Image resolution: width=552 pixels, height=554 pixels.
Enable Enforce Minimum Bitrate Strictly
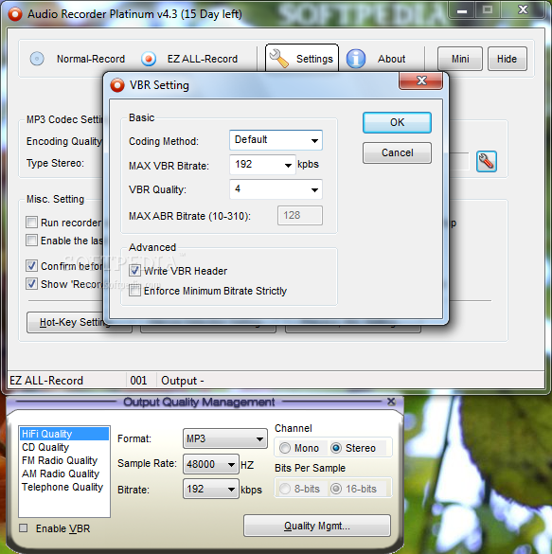pos(134,291)
